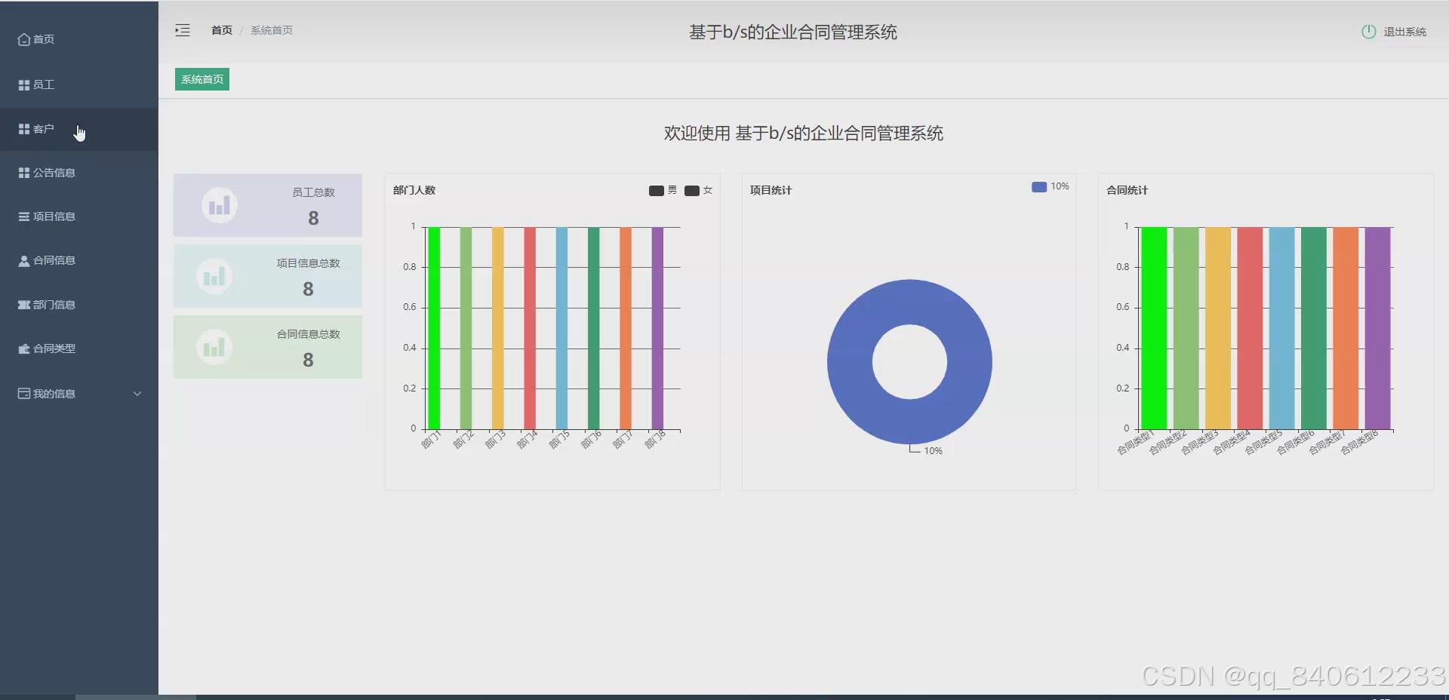The image size is (1449, 700).
Task: Click the 项目信息 list icon
Action: [x=23, y=216]
